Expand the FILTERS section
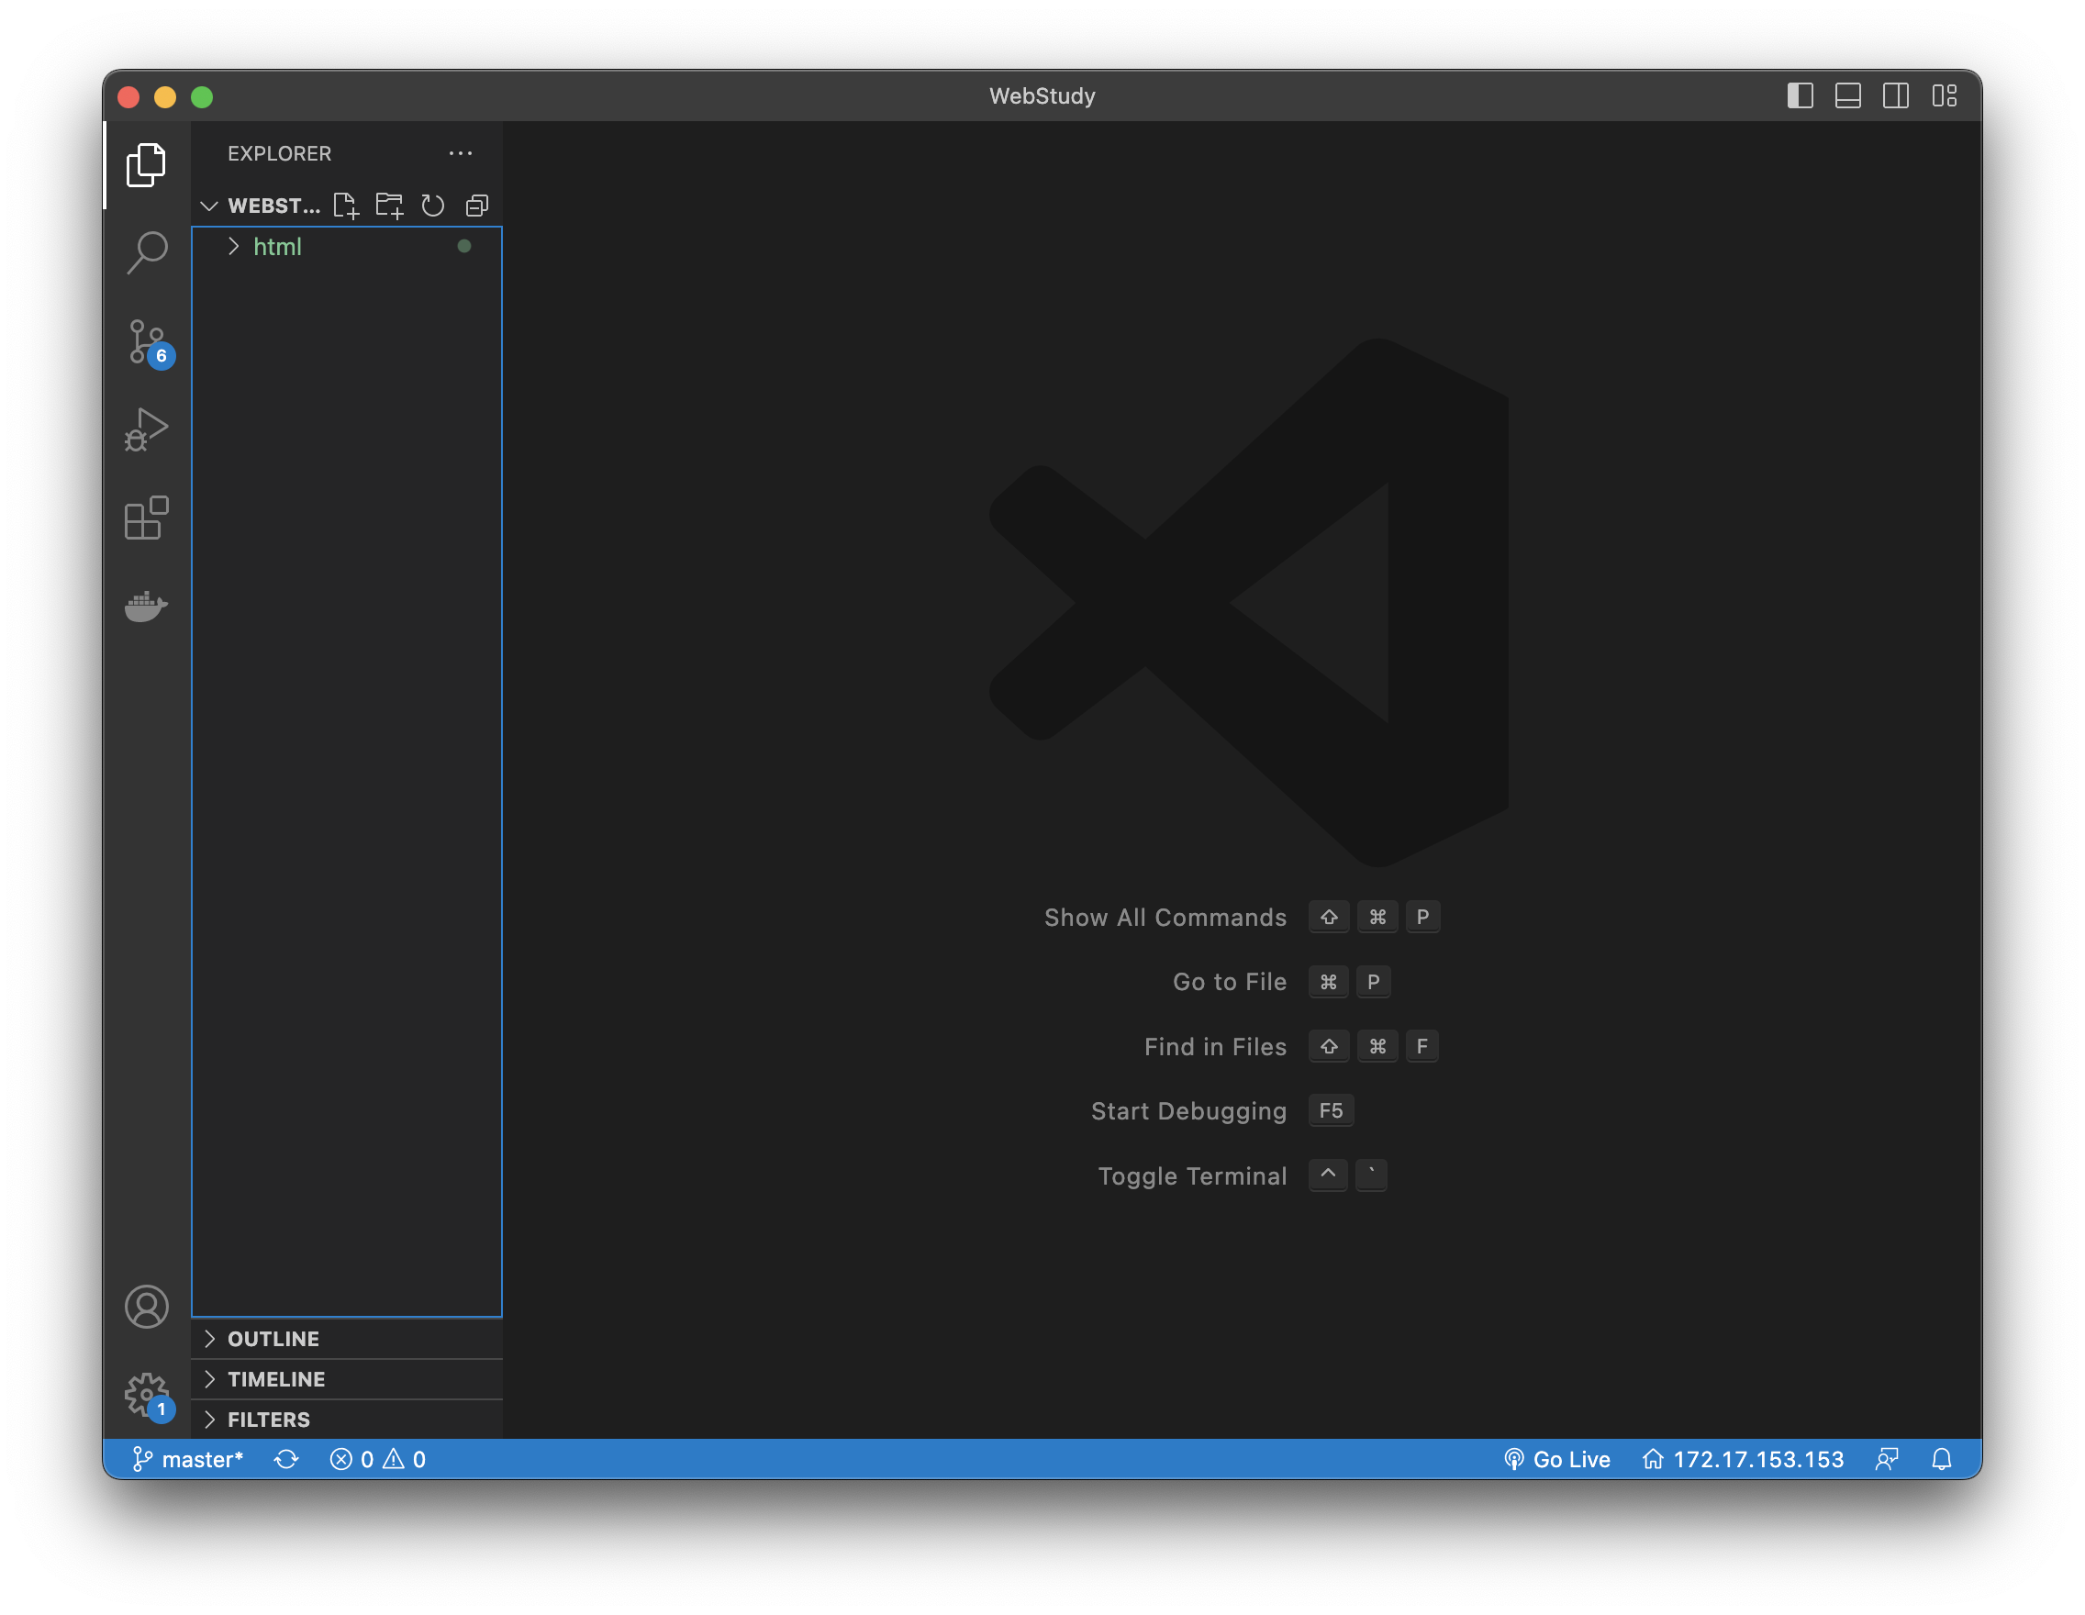 347,1420
